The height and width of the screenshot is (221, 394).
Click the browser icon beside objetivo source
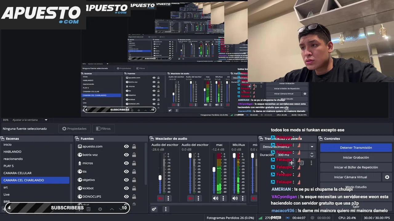tap(80, 180)
